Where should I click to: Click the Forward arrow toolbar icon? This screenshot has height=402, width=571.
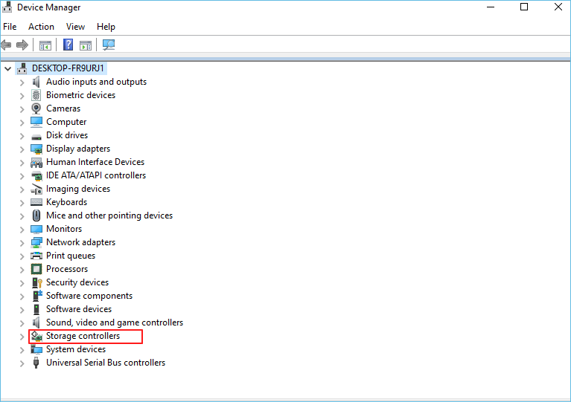coord(22,45)
